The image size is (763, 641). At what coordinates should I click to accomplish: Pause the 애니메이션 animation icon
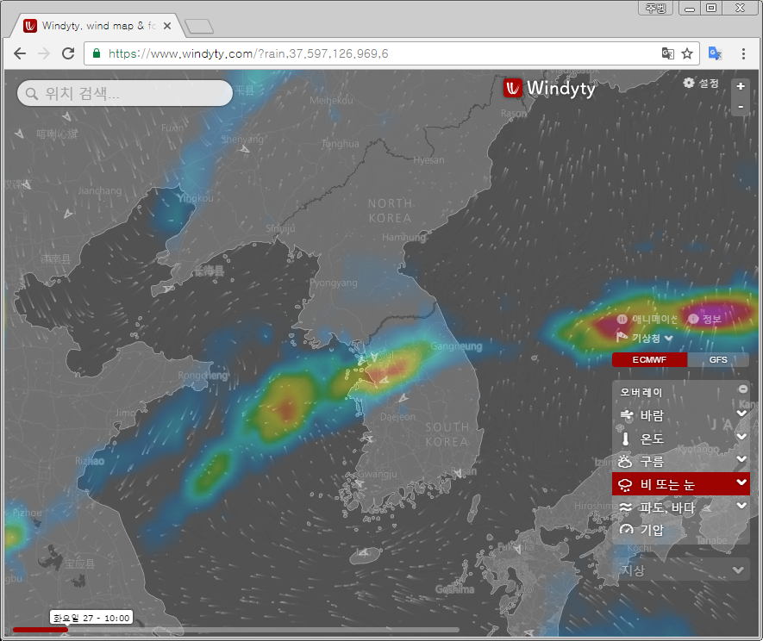[622, 319]
